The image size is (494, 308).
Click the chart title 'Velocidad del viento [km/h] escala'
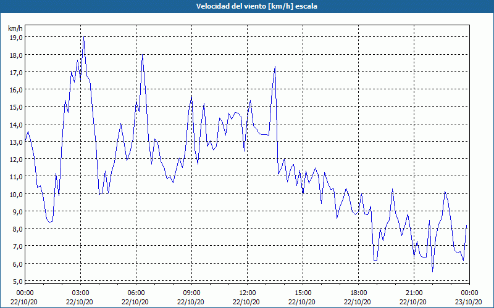click(x=256, y=6)
